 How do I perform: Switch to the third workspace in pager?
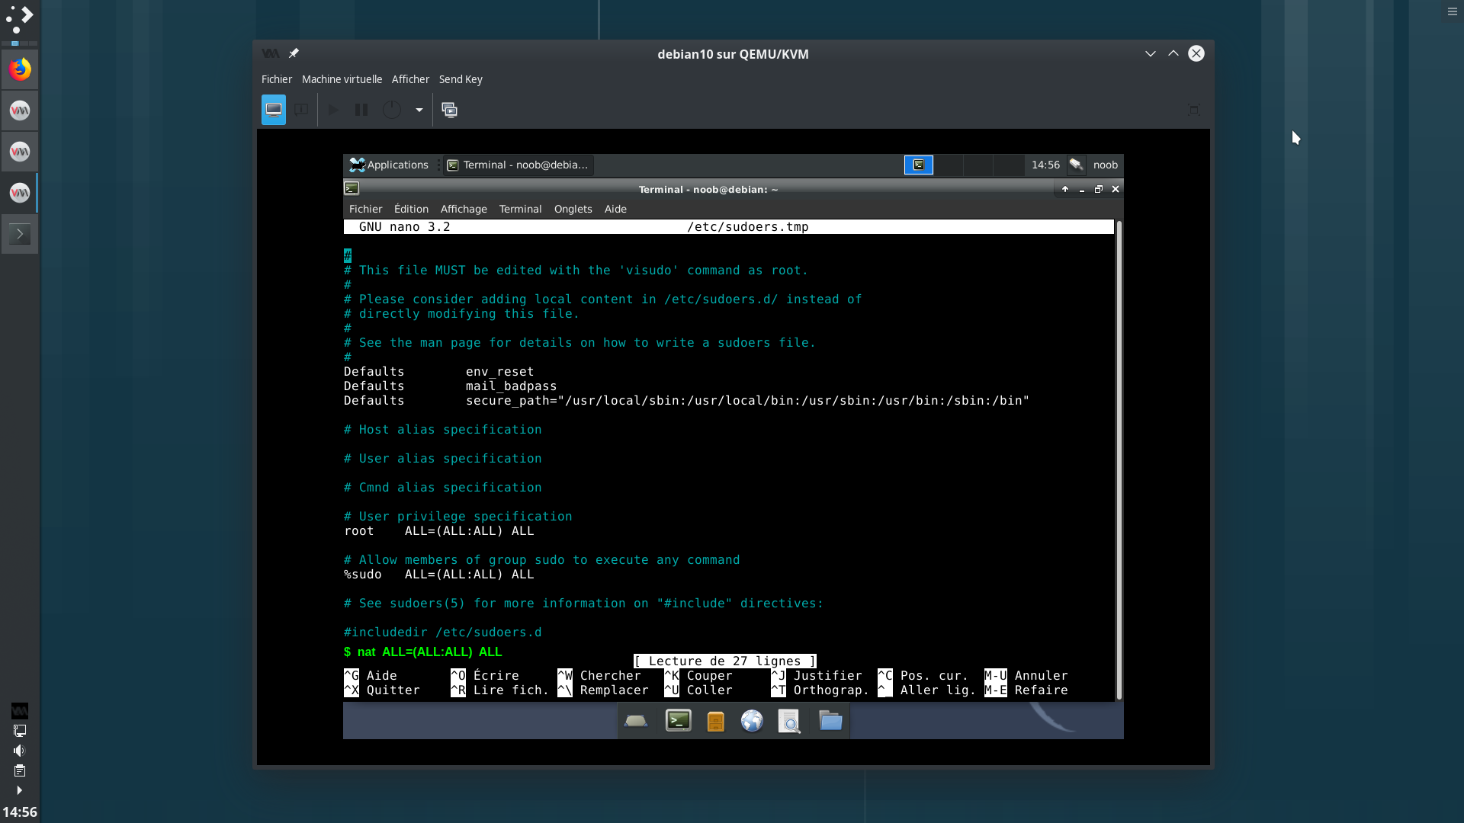pos(978,165)
